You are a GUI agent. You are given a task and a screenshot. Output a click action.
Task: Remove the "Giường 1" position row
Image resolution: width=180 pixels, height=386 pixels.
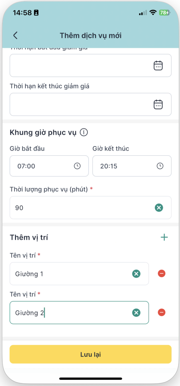coord(161,274)
